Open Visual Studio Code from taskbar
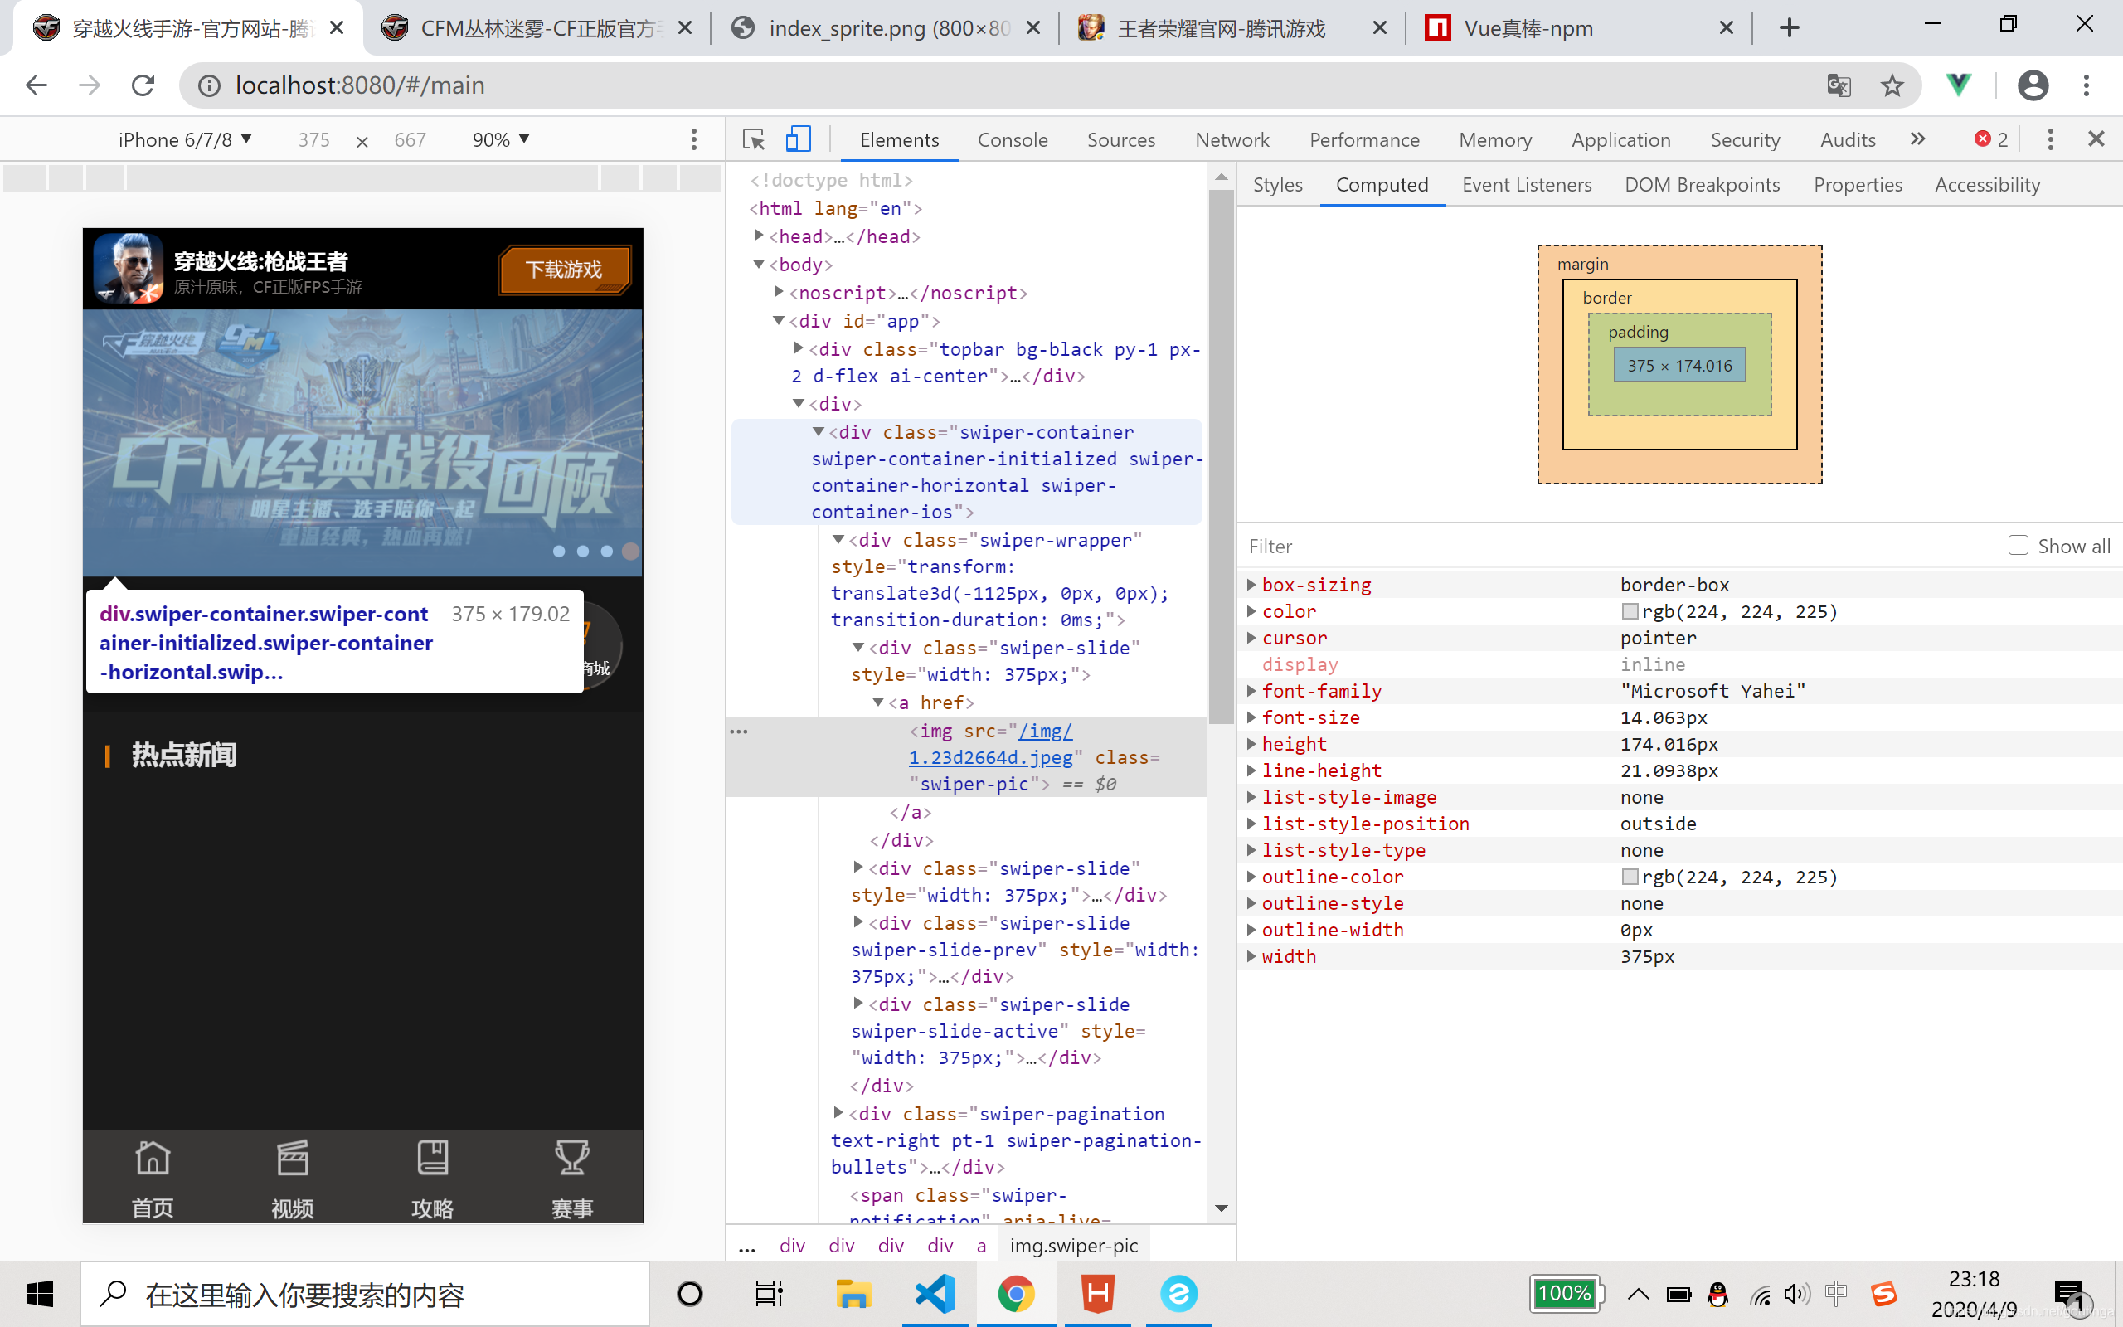Image resolution: width=2123 pixels, height=1327 pixels. pos(935,1293)
